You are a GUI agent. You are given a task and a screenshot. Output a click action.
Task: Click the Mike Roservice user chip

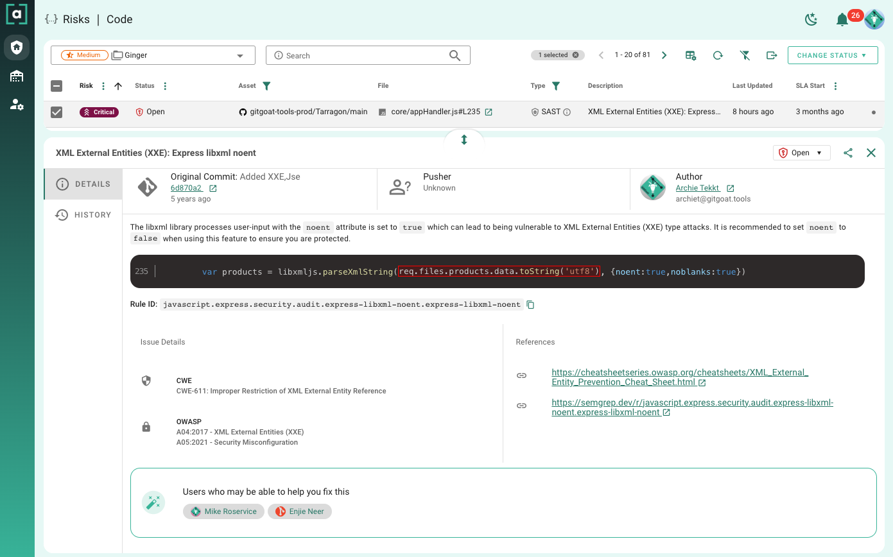click(223, 511)
